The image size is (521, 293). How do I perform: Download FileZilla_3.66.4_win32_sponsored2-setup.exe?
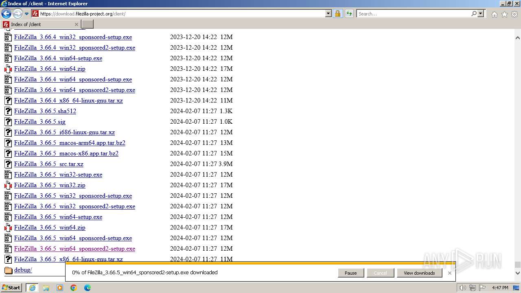[x=74, y=48]
